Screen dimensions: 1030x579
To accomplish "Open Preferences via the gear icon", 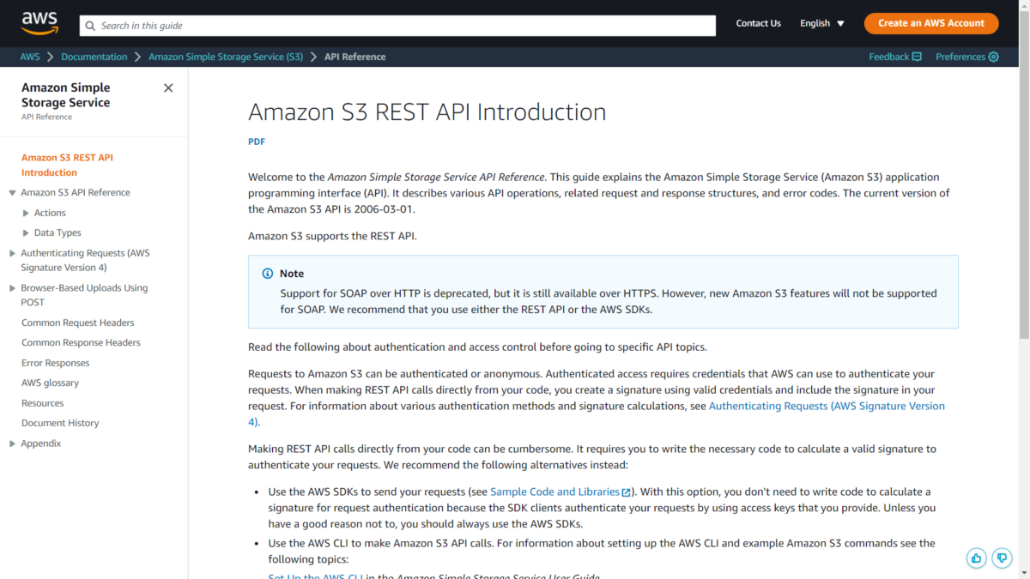I will 994,57.
